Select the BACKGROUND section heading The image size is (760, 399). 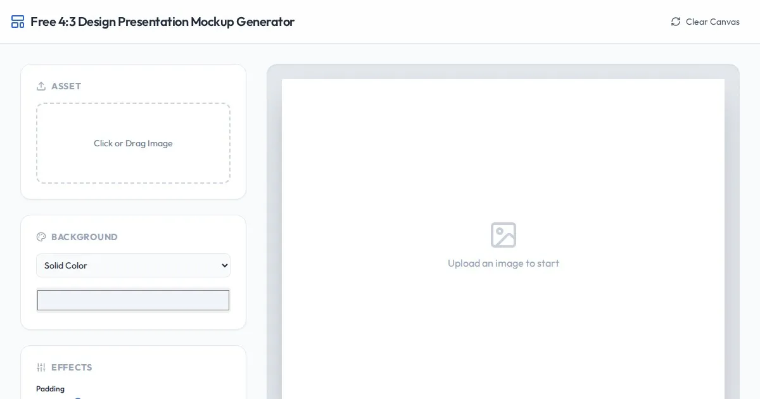[x=84, y=237]
